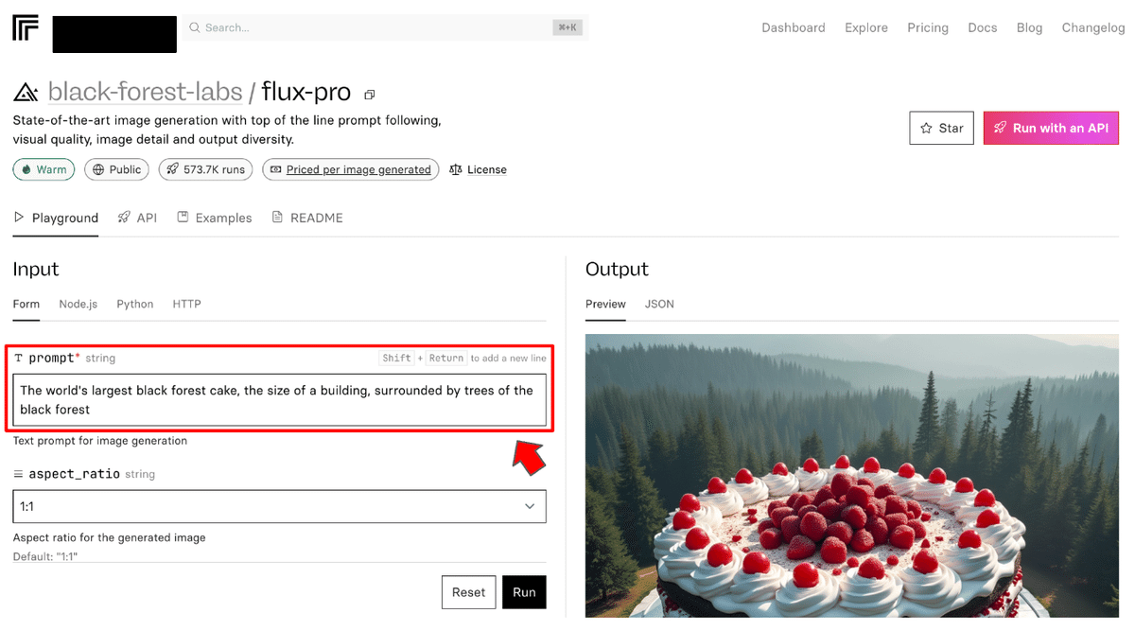This screenshot has width=1135, height=631.
Task: Select the Python input tab
Action: pyautogui.click(x=135, y=304)
